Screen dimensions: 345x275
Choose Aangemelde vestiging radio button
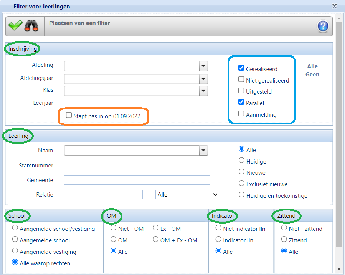coord(15,250)
